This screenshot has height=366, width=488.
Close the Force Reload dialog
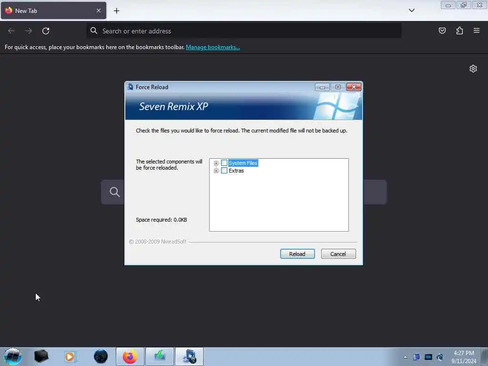point(354,87)
